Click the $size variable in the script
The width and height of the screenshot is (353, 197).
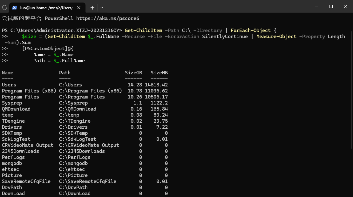point(29,37)
